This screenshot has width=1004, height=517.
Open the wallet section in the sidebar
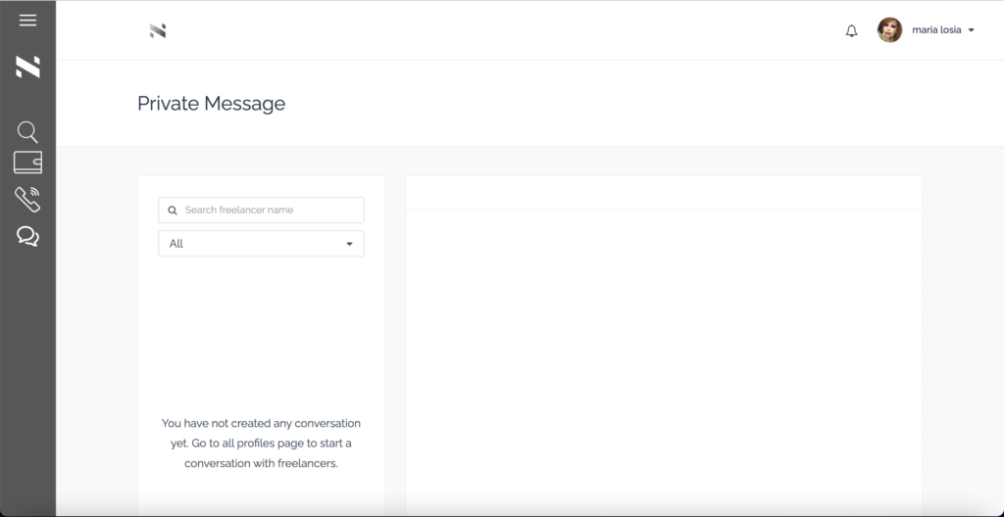click(x=27, y=163)
